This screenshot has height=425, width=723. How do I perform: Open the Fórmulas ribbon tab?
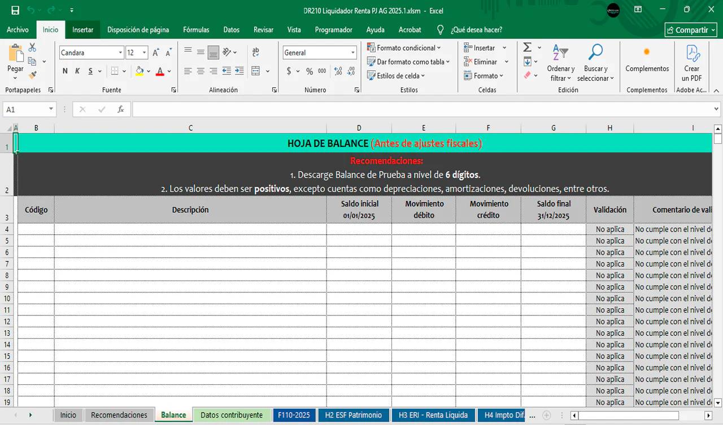point(196,30)
